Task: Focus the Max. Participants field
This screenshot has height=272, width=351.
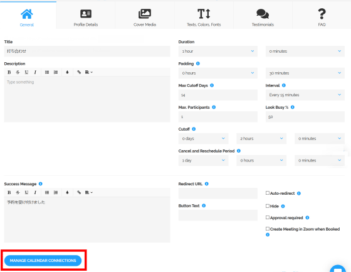Action: point(218,117)
